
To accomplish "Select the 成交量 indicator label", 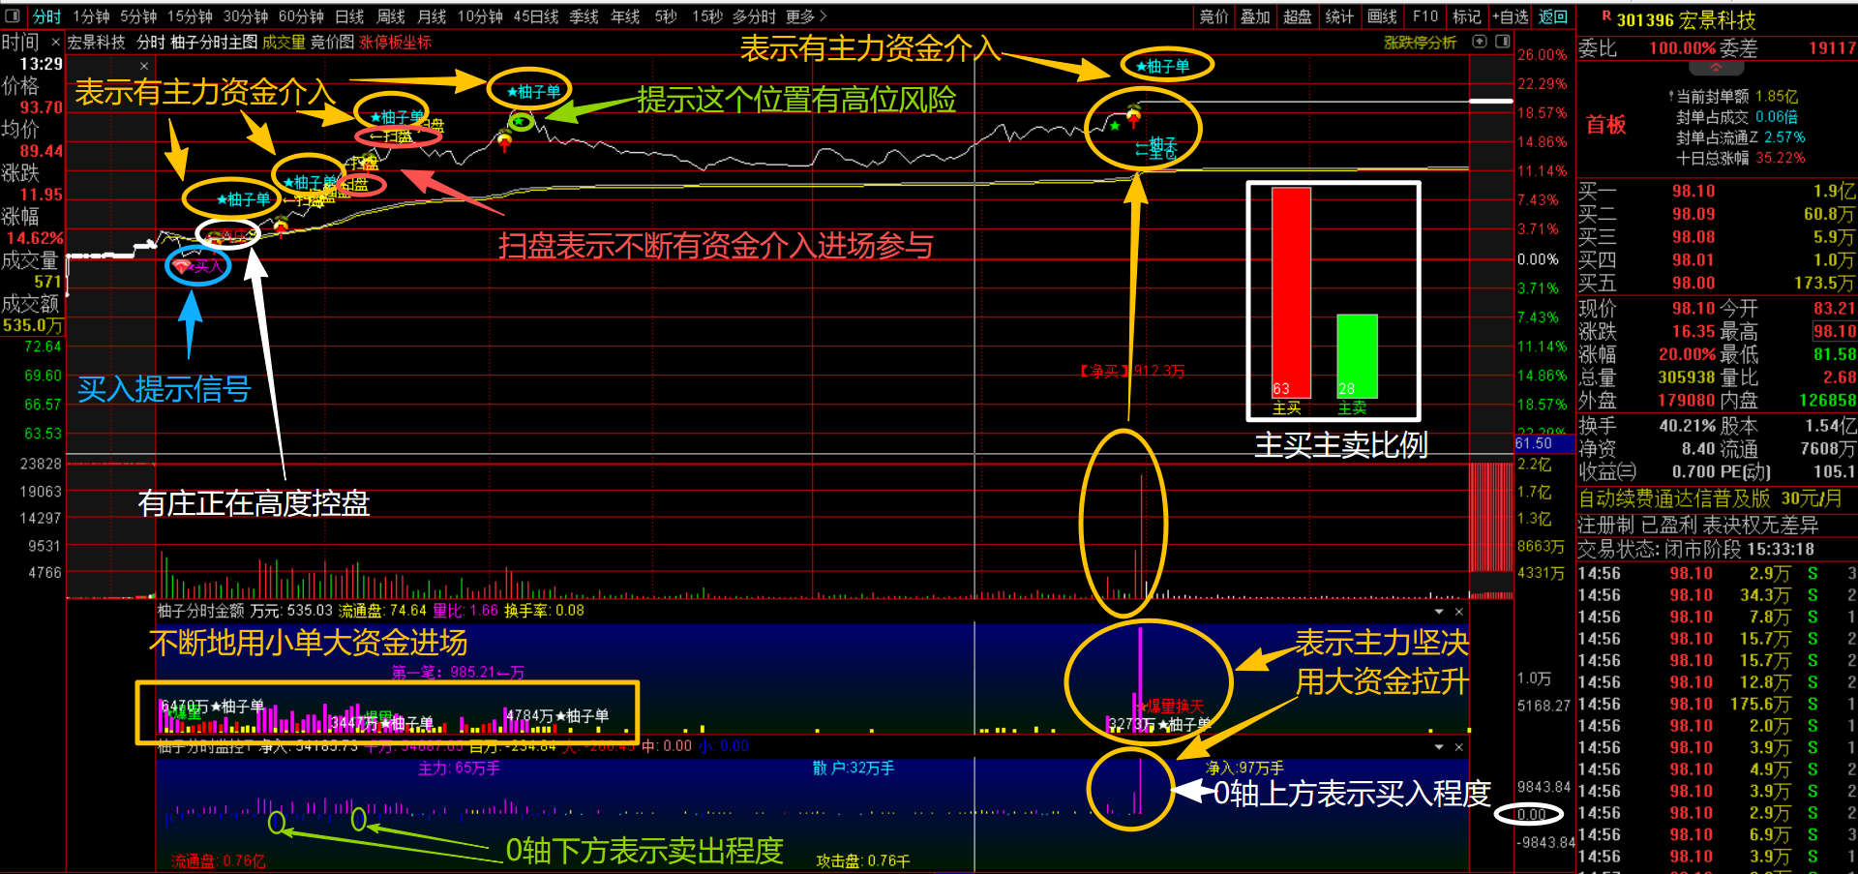I will coord(284,43).
